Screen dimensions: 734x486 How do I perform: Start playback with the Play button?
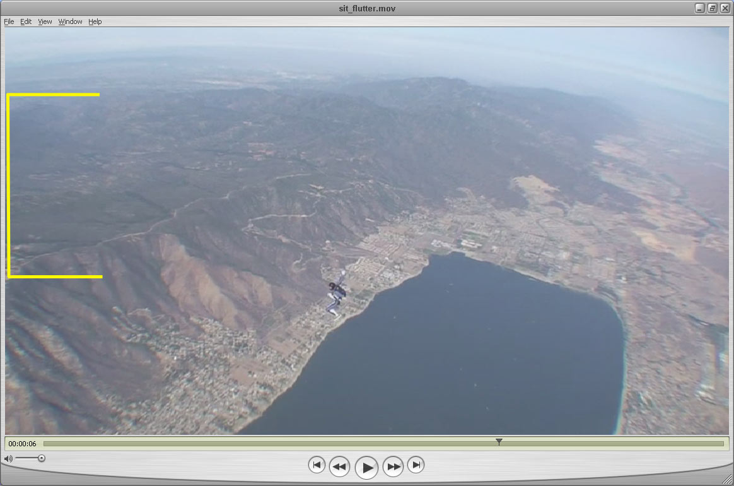pos(366,467)
